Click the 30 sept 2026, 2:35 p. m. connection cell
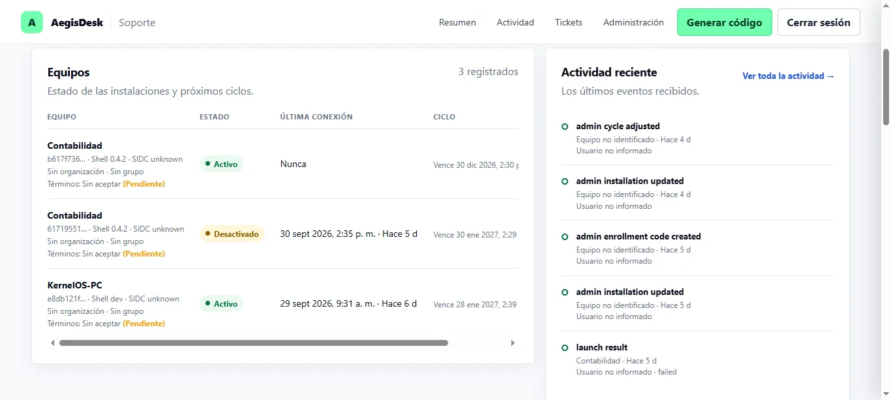The image size is (891, 400). [x=349, y=234]
